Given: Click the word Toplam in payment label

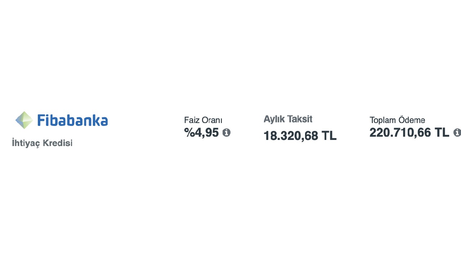Looking at the screenshot, I should coord(382,120).
